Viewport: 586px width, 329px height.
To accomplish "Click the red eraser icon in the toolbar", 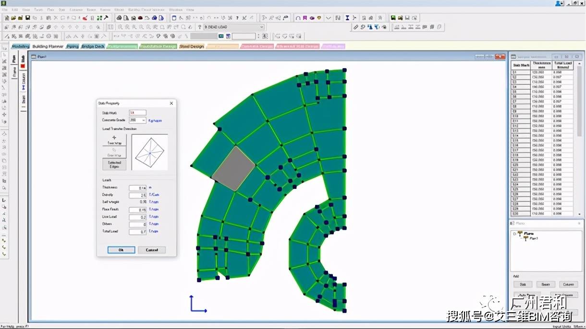I will (x=85, y=18).
